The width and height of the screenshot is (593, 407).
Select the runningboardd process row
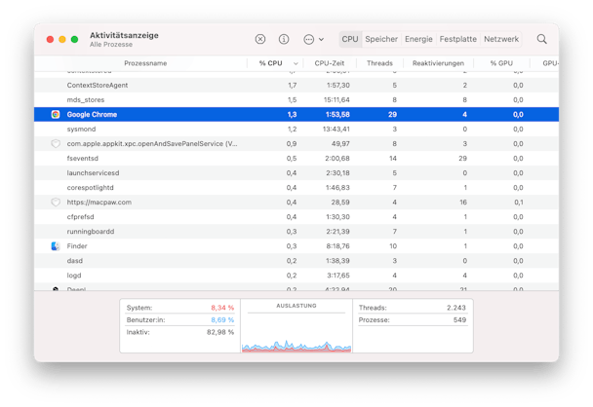296,232
